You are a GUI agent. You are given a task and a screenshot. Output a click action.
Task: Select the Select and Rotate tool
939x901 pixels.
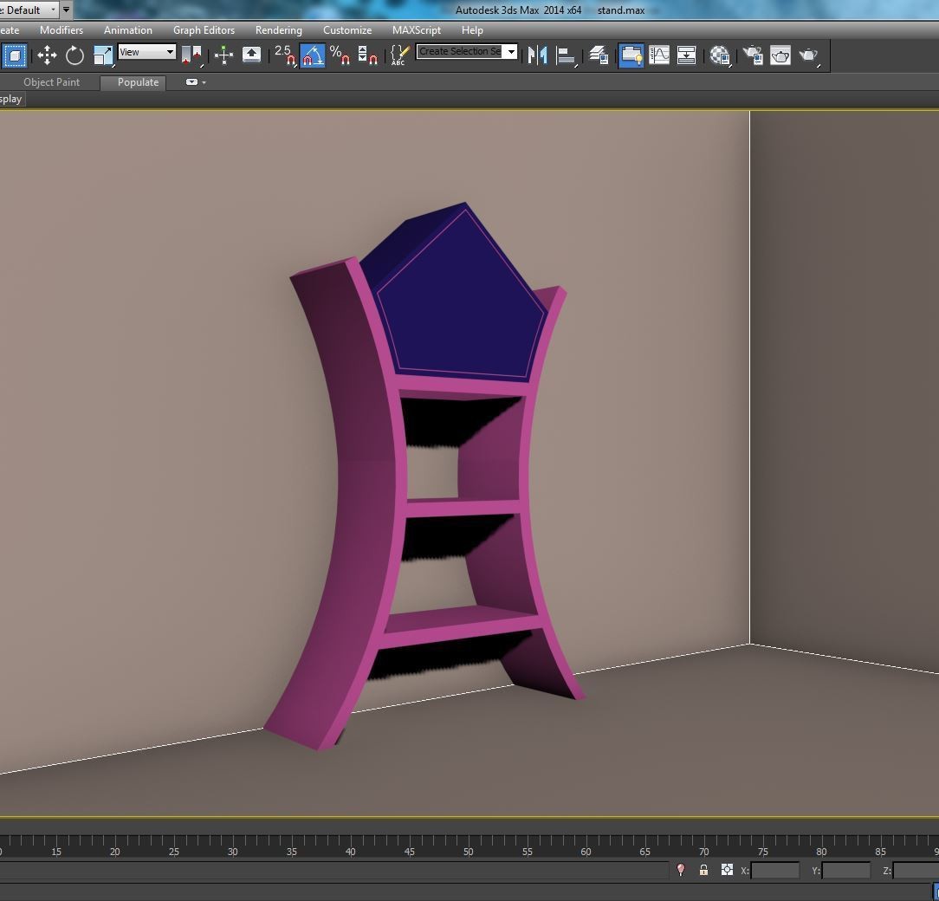pyautogui.click(x=74, y=55)
